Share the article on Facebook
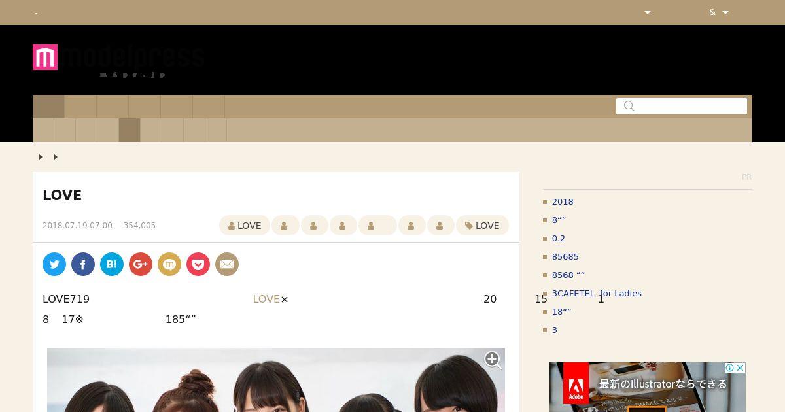785x412 pixels. click(x=83, y=264)
